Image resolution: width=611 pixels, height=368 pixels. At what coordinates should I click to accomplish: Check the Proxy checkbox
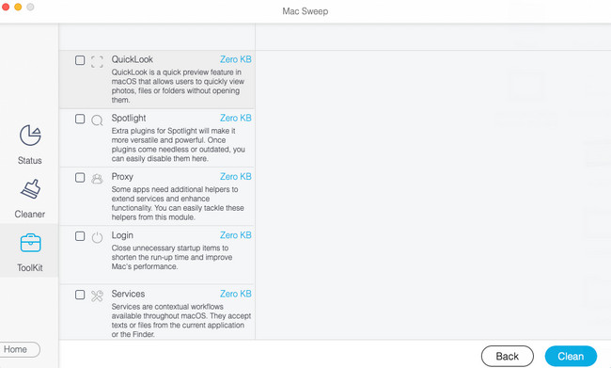coord(80,178)
